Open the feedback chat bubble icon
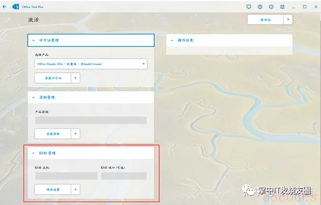Viewport: 321px width, 205px height. coord(249,7)
